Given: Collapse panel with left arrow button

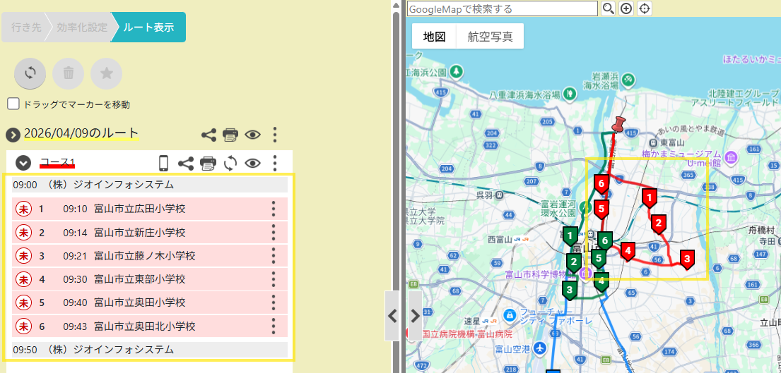Looking at the screenshot, I should pyautogui.click(x=392, y=316).
